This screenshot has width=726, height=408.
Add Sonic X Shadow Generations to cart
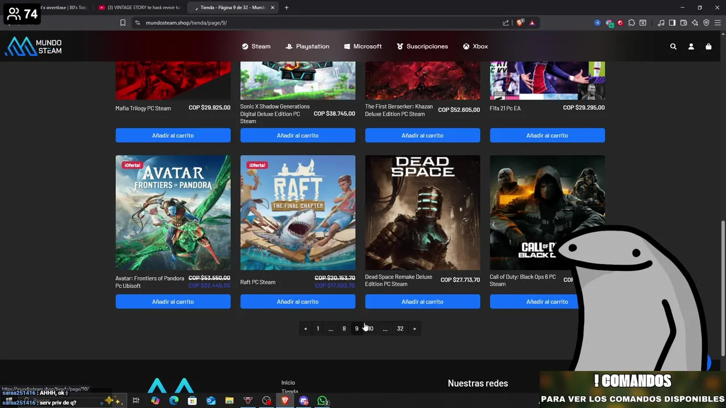[x=298, y=135]
